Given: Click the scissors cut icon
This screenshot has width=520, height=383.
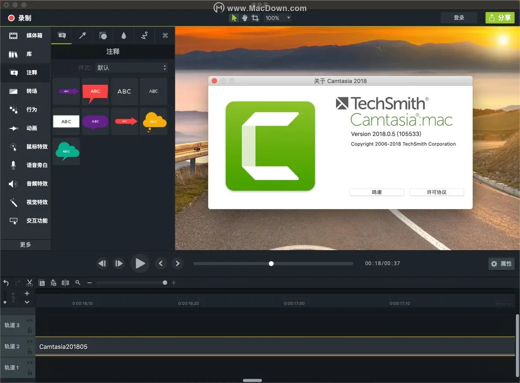Looking at the screenshot, I should pos(30,283).
